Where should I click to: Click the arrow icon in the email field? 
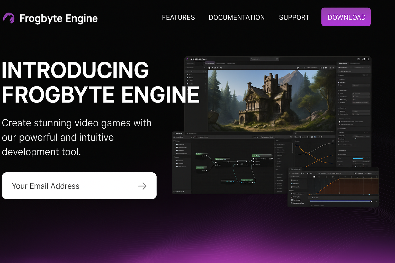[142, 186]
